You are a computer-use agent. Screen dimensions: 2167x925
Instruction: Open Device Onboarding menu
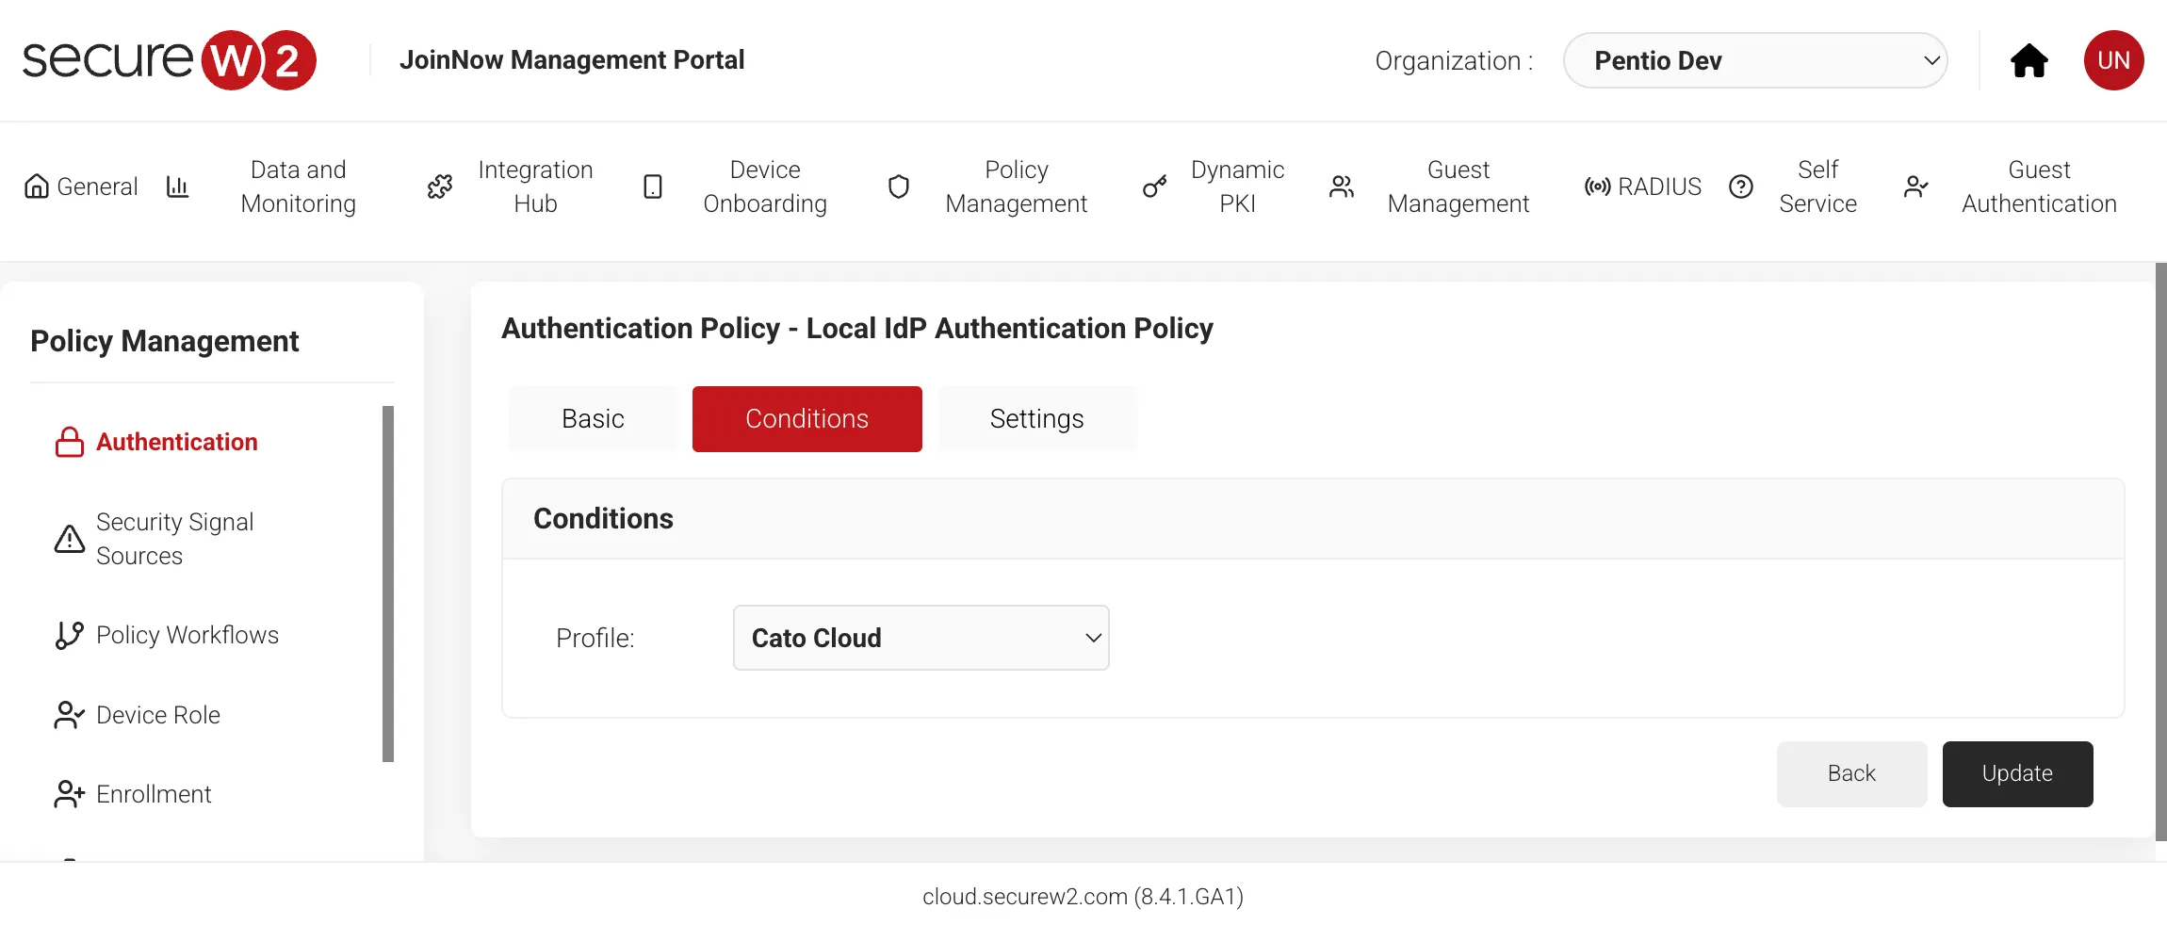coord(765,187)
